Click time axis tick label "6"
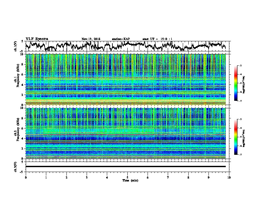The width and height of the screenshot is (258, 199). pyautogui.click(x=148, y=178)
